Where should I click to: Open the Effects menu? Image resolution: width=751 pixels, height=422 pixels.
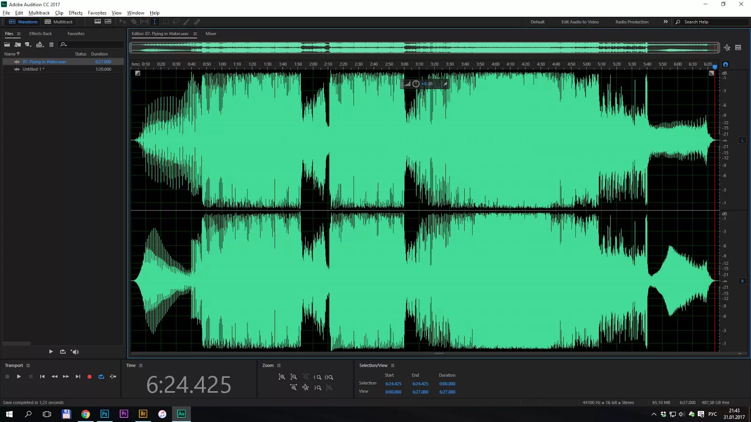coord(75,13)
